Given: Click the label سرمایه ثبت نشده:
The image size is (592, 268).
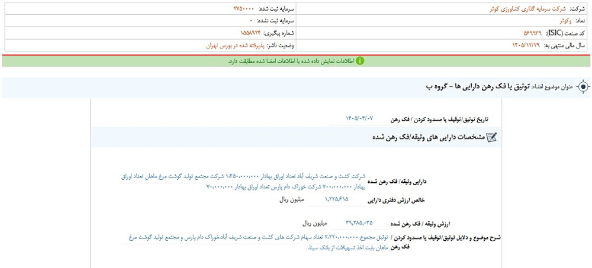Looking at the screenshot, I should (276, 21).
